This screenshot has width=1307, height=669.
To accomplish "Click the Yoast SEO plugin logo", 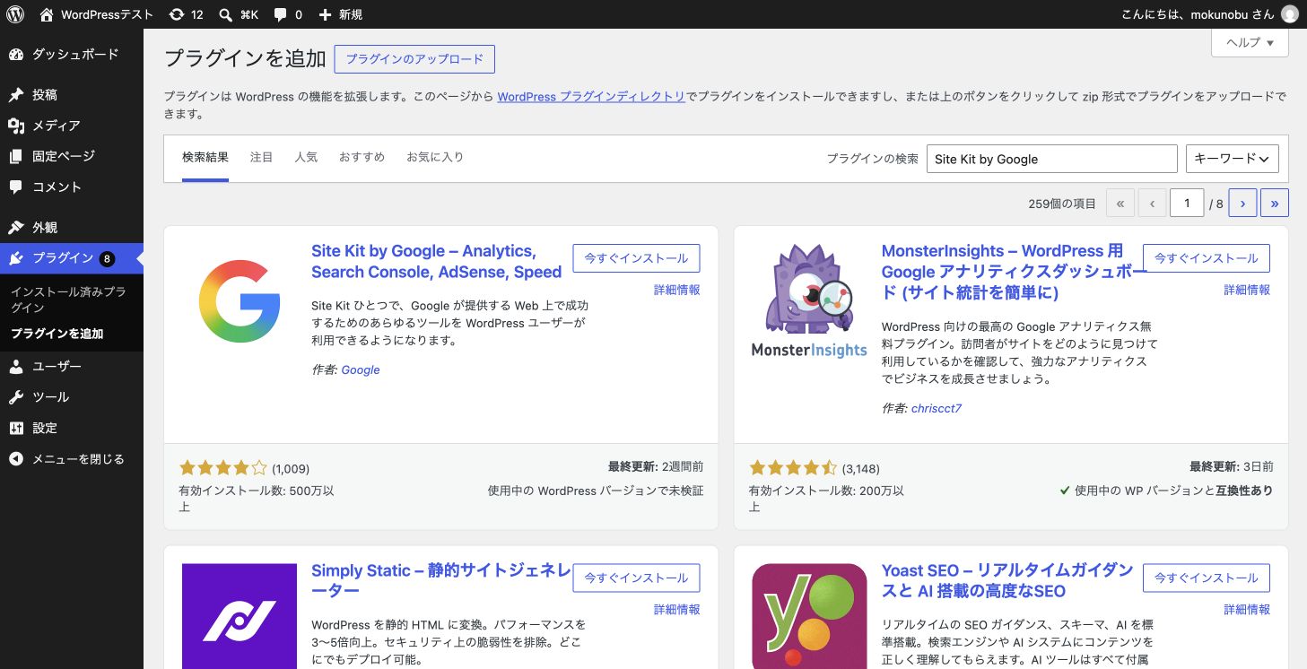I will pyautogui.click(x=809, y=616).
